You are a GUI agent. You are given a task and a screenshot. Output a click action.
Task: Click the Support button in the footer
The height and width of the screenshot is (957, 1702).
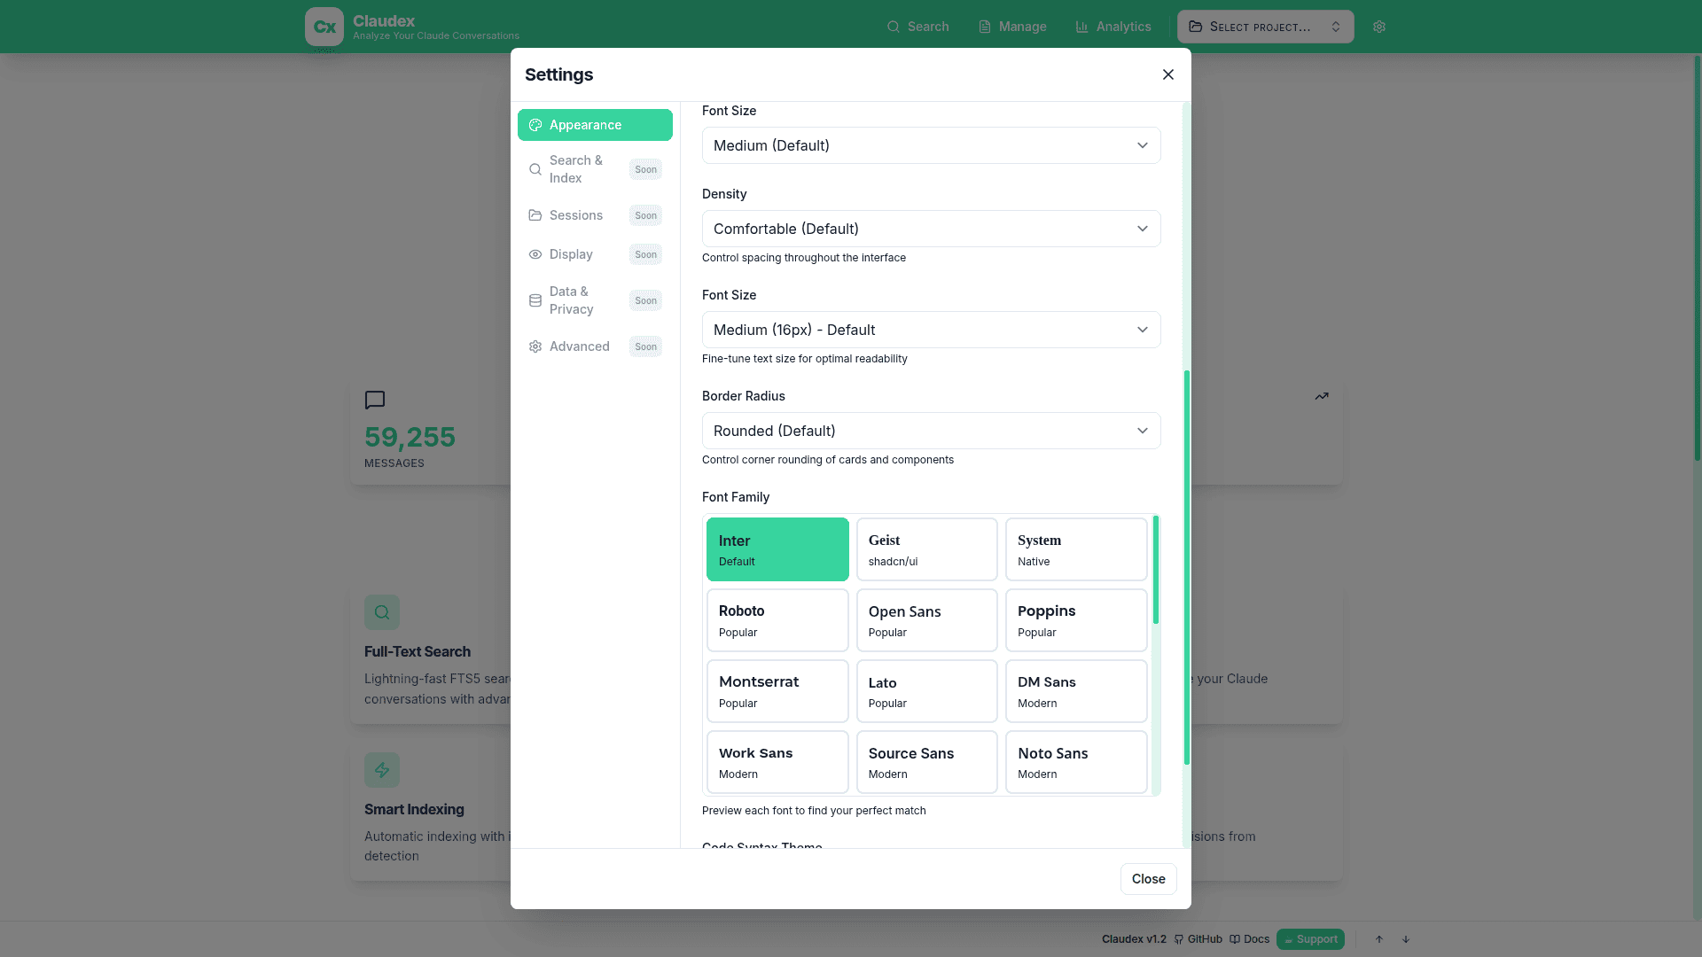[1310, 939]
